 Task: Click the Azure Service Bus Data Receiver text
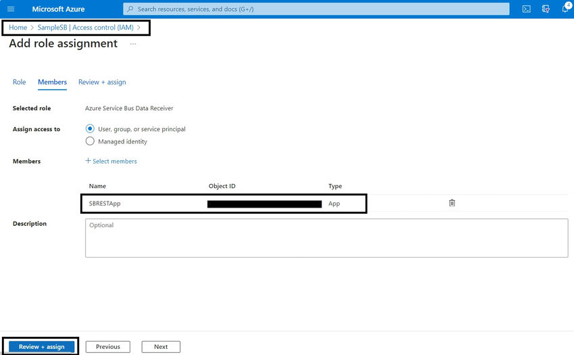pos(129,108)
